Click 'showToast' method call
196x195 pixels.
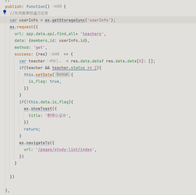[41, 109]
